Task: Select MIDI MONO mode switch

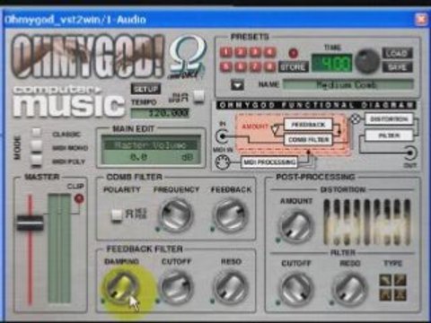Action: (37, 146)
